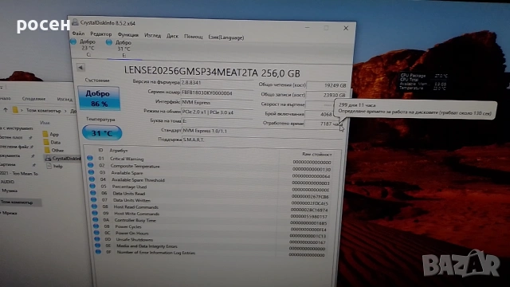Click the drive letter field E:
This screenshot has height=287, width=510.
click(x=217, y=121)
